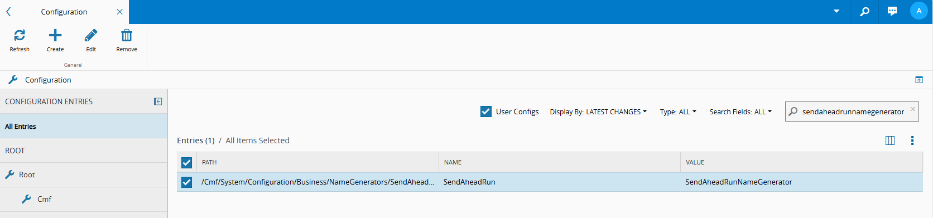This screenshot has width=933, height=218.
Task: Click the Edit pencil icon
Action: click(x=91, y=36)
